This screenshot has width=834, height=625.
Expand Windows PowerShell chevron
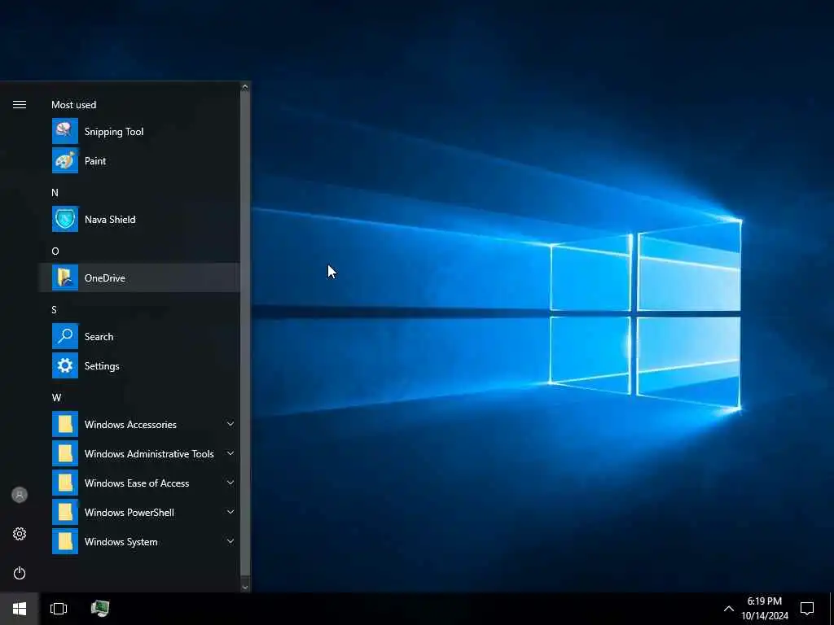[x=230, y=512]
